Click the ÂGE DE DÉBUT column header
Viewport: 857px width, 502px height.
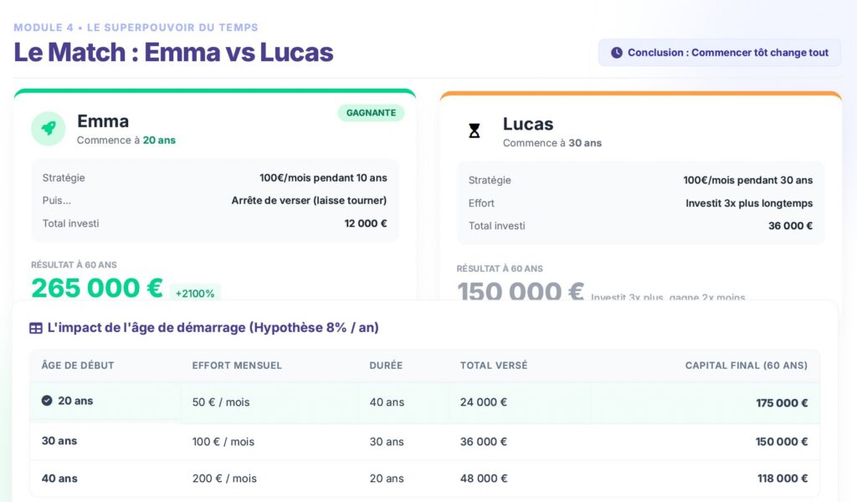pos(78,366)
